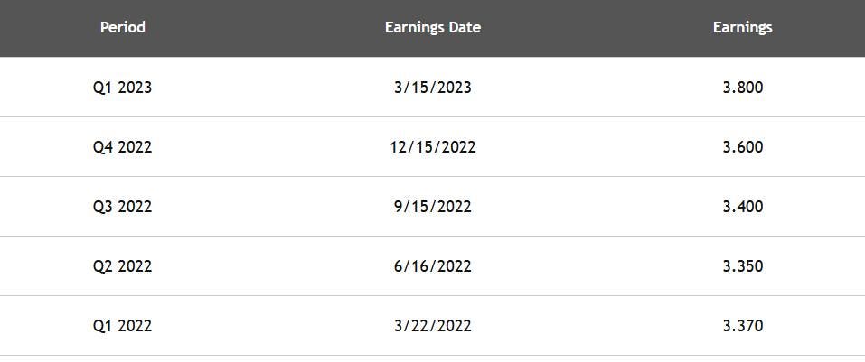Screen dimensions: 865x362
Task: Select the 12/15/2022 earnings date
Action: click(x=432, y=147)
